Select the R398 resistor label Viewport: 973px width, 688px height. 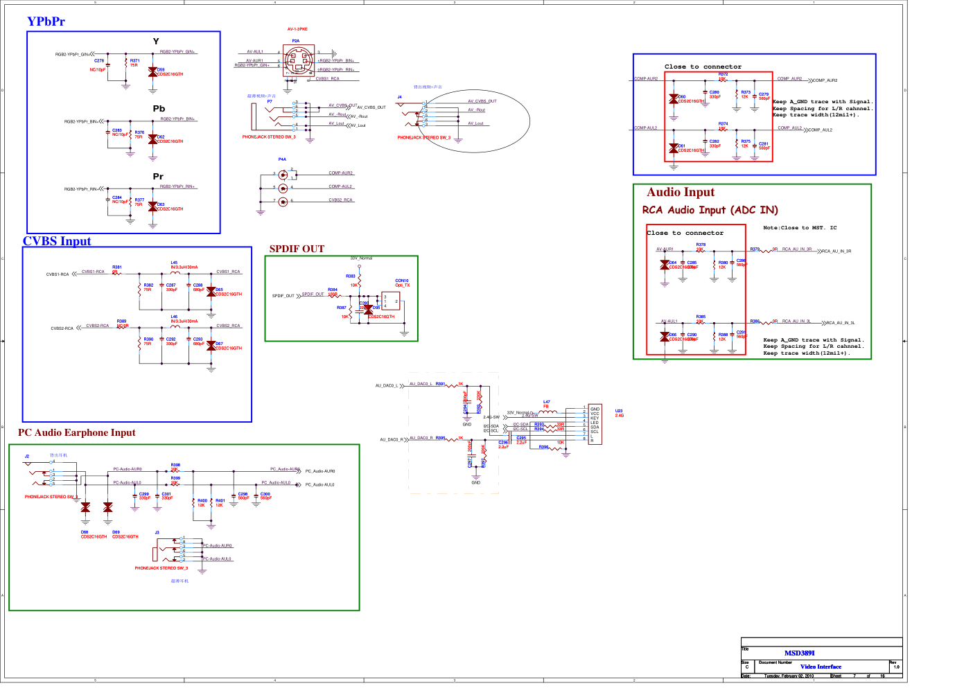pos(175,467)
